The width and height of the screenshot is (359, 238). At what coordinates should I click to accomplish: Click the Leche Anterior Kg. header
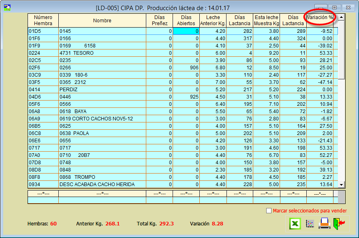(x=213, y=21)
